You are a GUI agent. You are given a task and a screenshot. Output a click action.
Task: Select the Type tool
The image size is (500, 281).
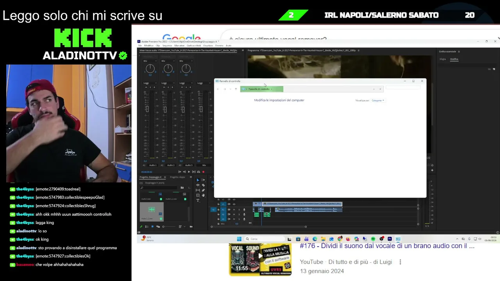tap(198, 200)
